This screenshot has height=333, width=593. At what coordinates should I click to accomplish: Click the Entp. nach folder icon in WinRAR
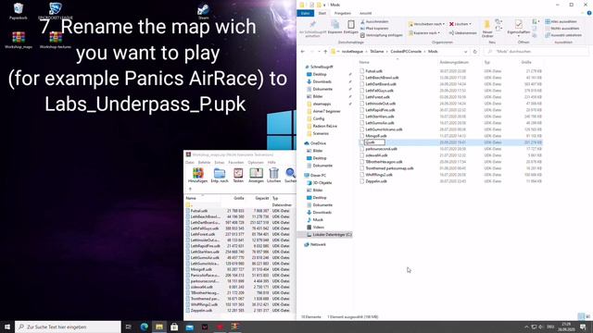[219, 173]
